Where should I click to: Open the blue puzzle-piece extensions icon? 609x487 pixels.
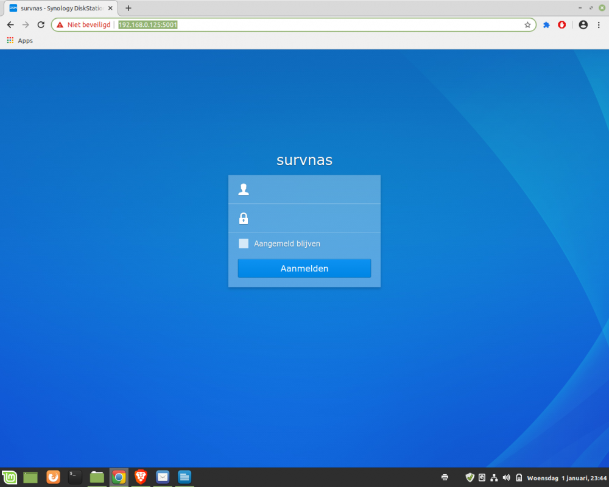[546, 25]
